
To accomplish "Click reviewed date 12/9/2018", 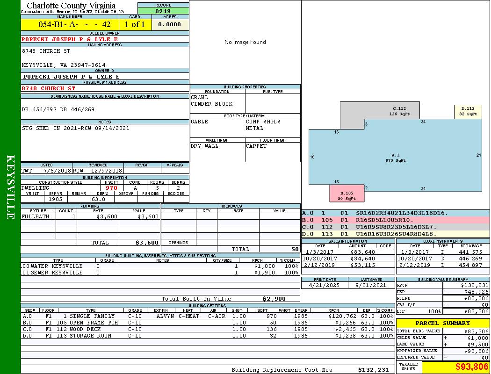I will tap(106, 171).
